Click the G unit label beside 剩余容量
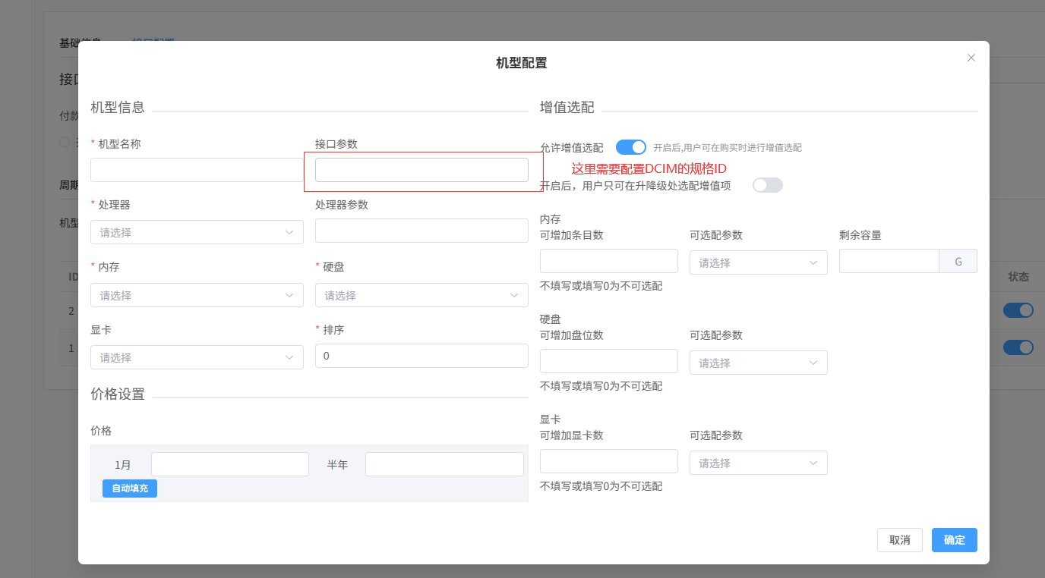The width and height of the screenshot is (1045, 578). [958, 261]
